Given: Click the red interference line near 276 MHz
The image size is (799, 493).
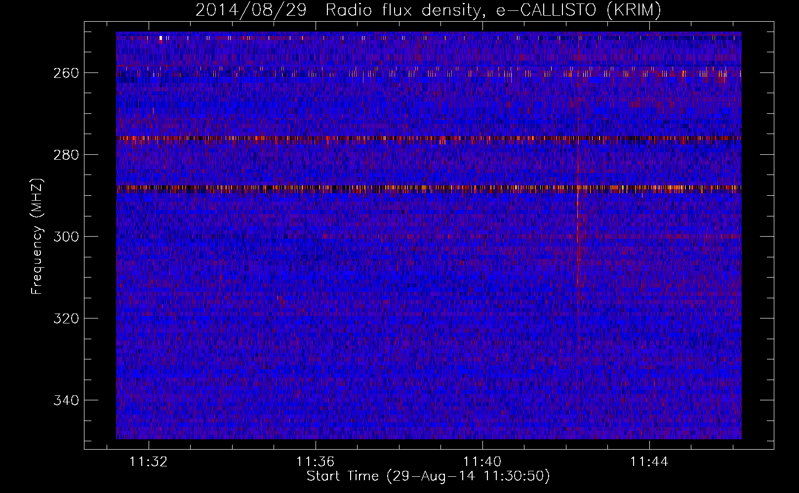Looking at the screenshot, I should (x=429, y=138).
